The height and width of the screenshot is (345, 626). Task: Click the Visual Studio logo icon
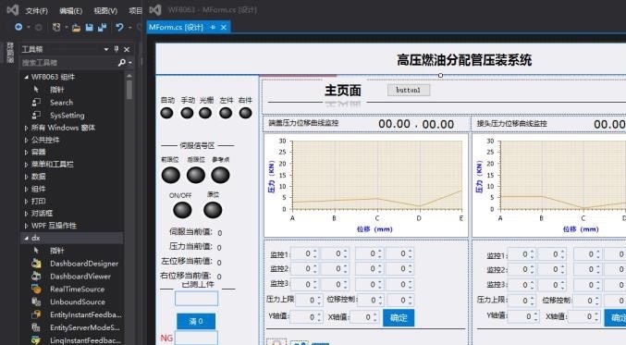point(13,9)
